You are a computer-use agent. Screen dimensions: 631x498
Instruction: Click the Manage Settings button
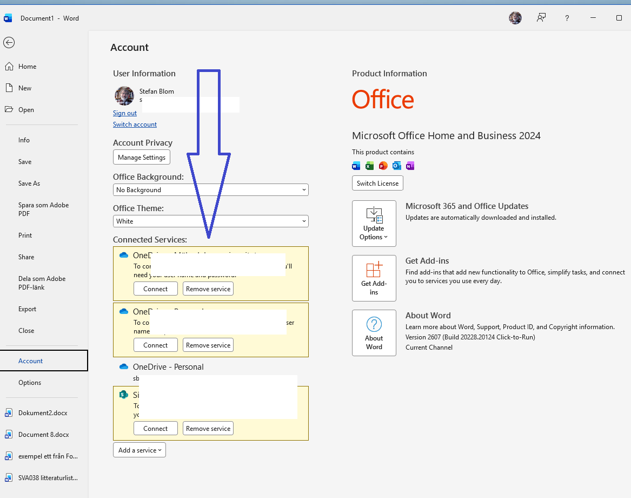point(142,157)
